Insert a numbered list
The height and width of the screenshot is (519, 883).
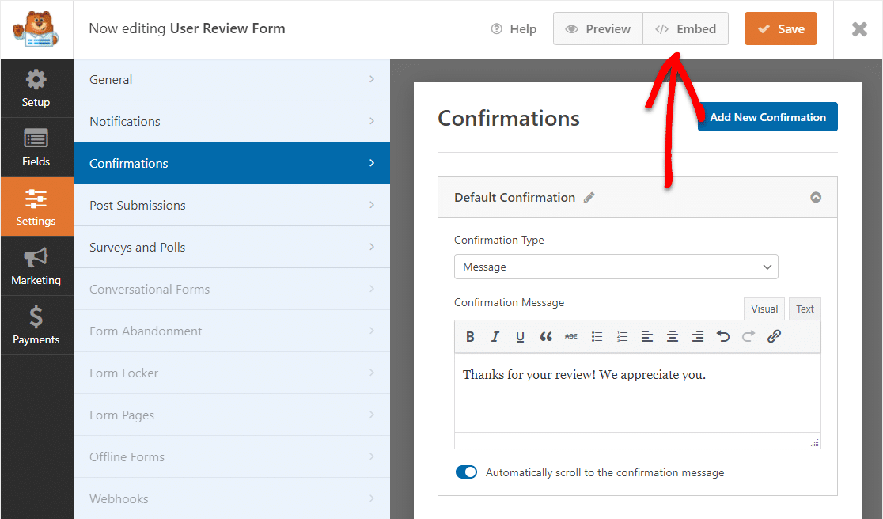pos(622,336)
